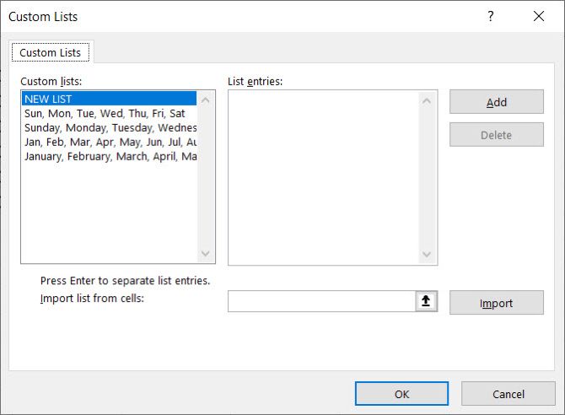The width and height of the screenshot is (565, 415).
Task: Select NEW LIST in custom lists
Action: (109, 99)
